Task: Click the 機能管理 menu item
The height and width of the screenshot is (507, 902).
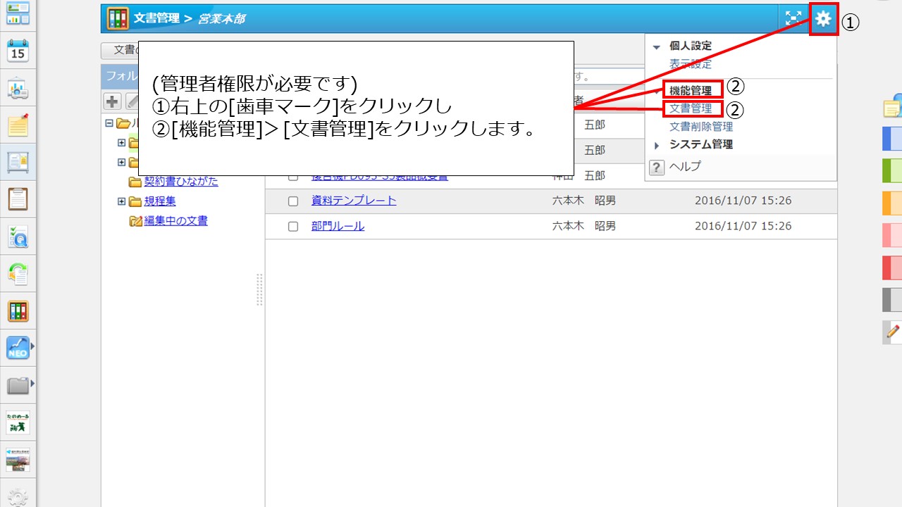Action: pyautogui.click(x=693, y=87)
